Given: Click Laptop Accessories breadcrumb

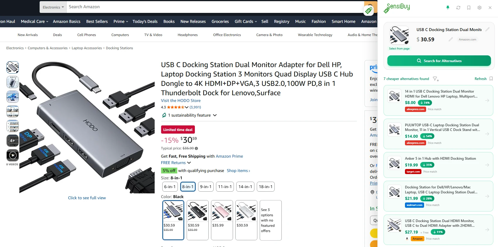Looking at the screenshot, I should tap(87, 48).
